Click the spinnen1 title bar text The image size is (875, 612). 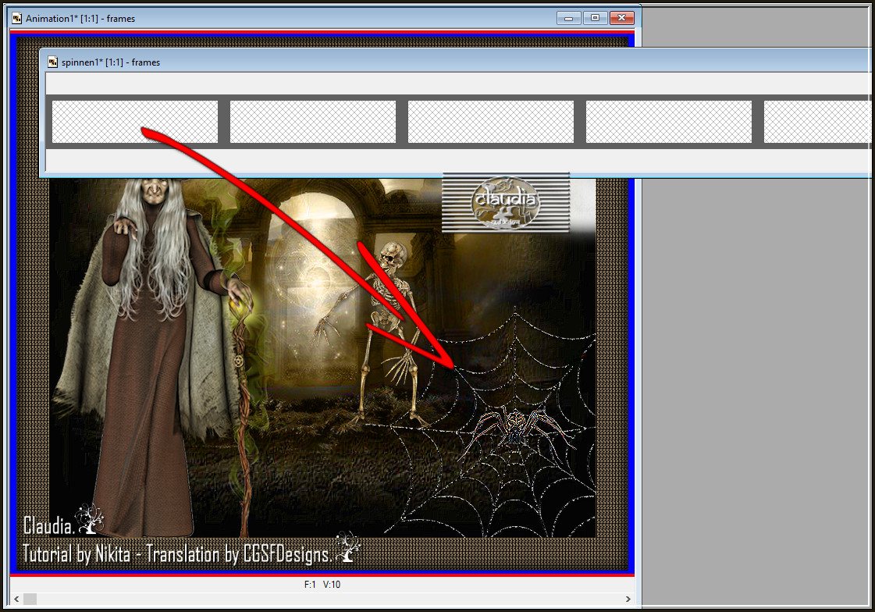(111, 62)
